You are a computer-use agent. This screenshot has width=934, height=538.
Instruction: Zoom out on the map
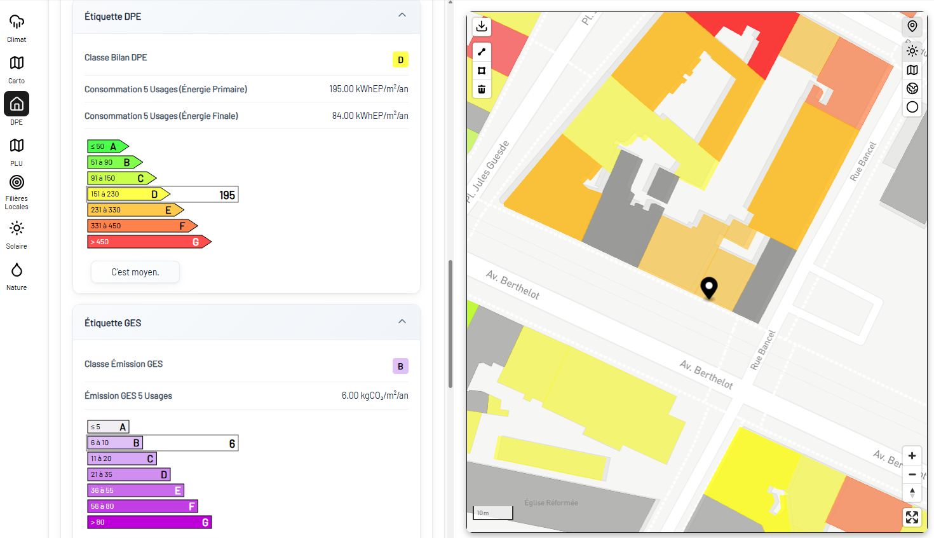(x=912, y=474)
